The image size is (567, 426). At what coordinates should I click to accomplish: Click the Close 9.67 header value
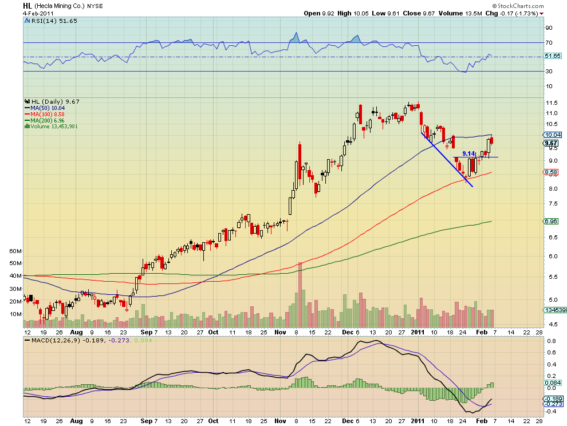(x=419, y=13)
